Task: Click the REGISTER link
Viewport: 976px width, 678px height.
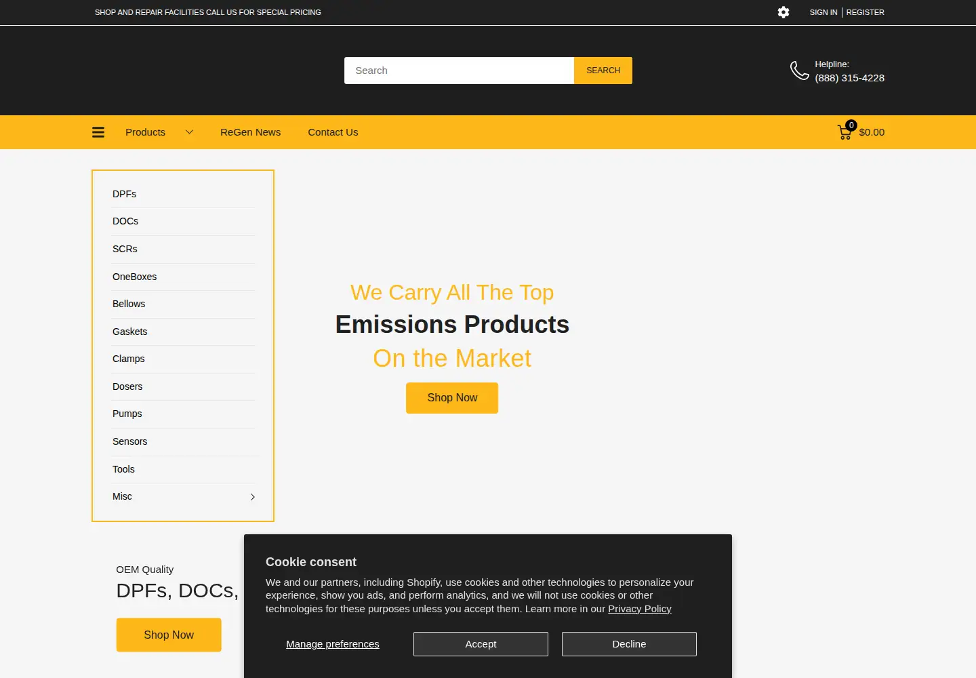Action: 865,12
